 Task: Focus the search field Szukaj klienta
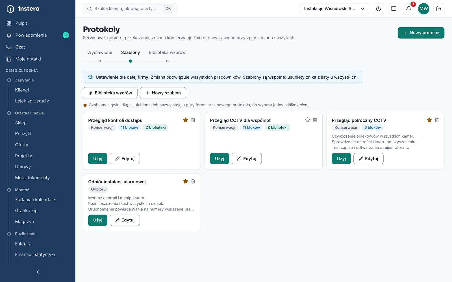click(130, 9)
